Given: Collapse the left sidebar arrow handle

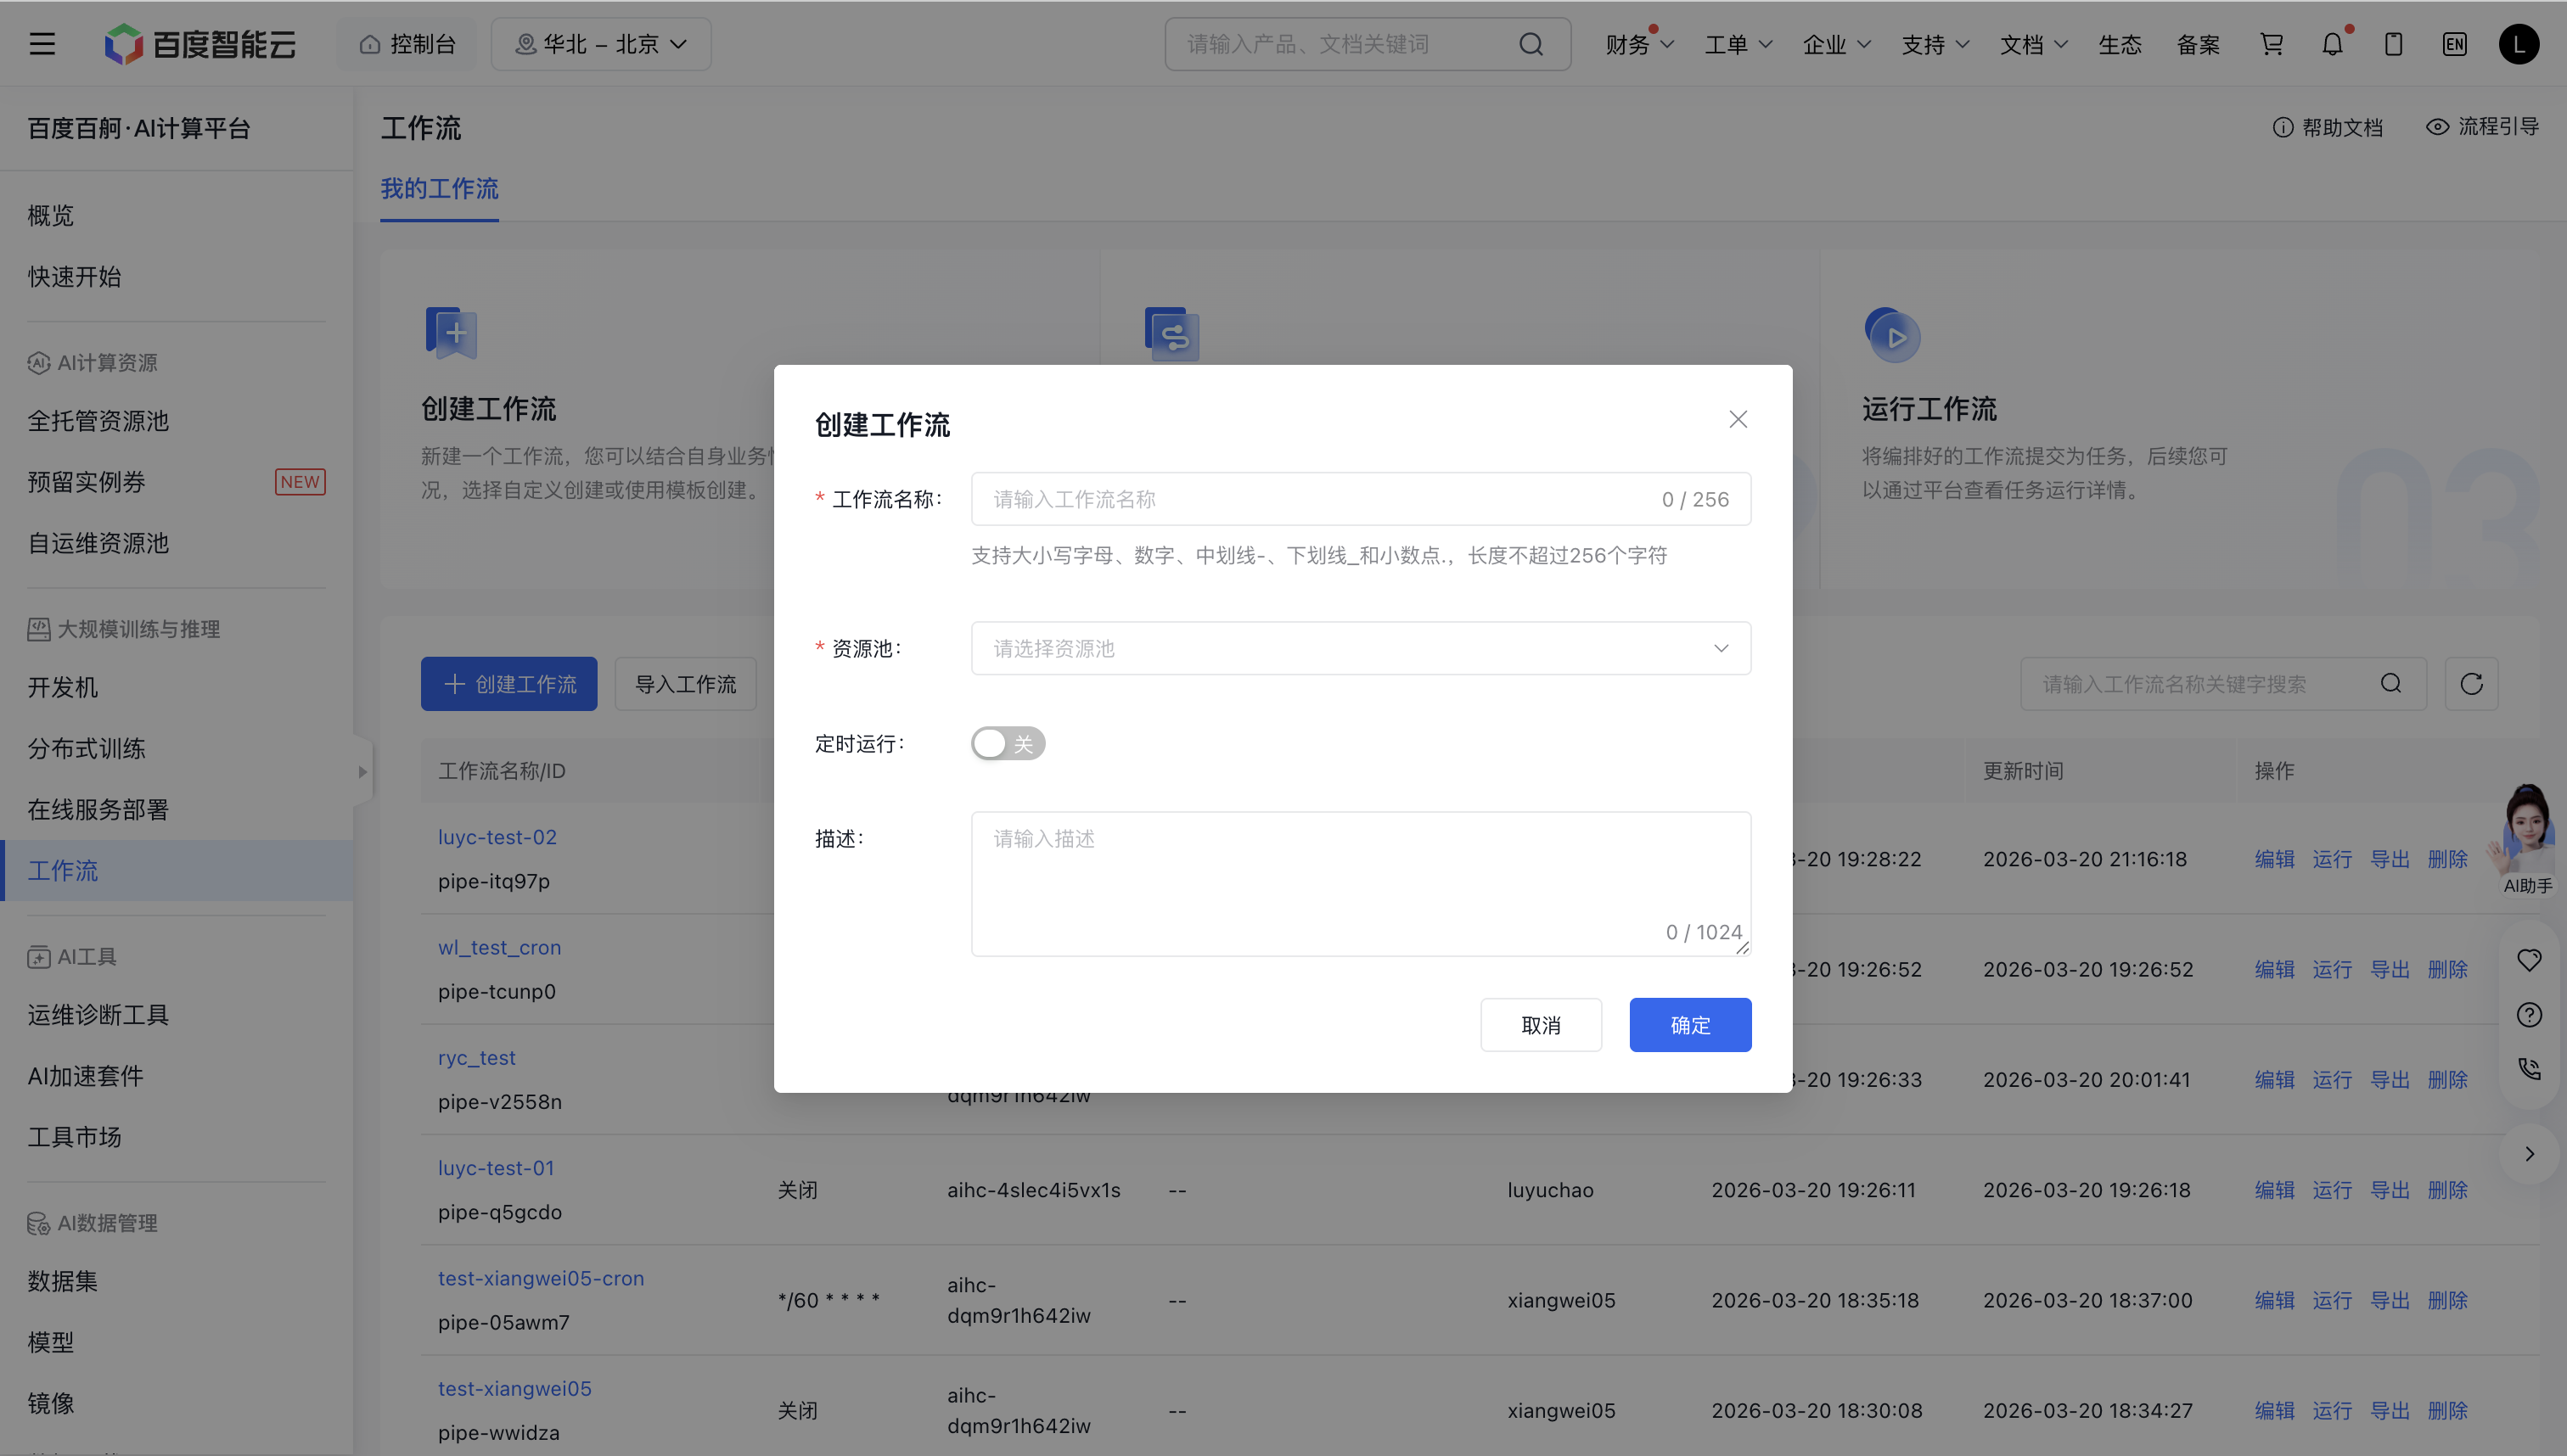Looking at the screenshot, I should click(362, 771).
